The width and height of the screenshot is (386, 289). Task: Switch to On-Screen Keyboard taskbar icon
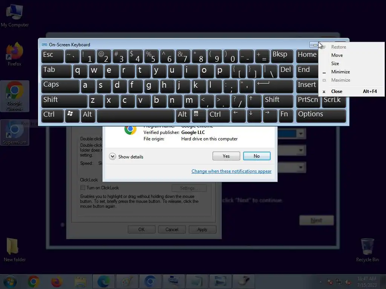pos(173,281)
